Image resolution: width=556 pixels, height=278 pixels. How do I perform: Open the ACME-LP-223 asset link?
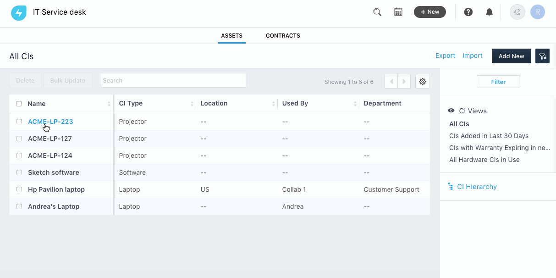[x=50, y=122]
